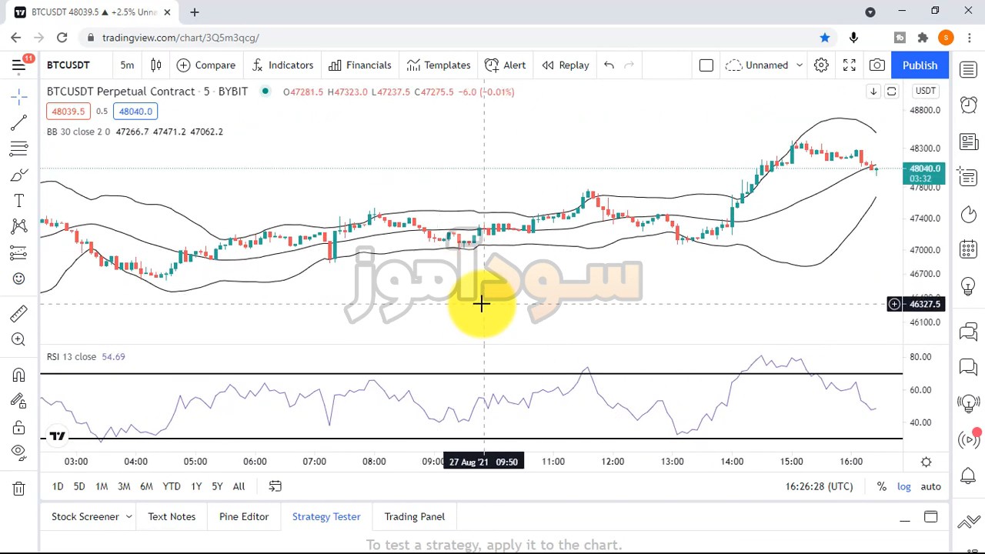Enter fullscreen mode
Viewport: 985px width, 554px height.
[x=850, y=65]
